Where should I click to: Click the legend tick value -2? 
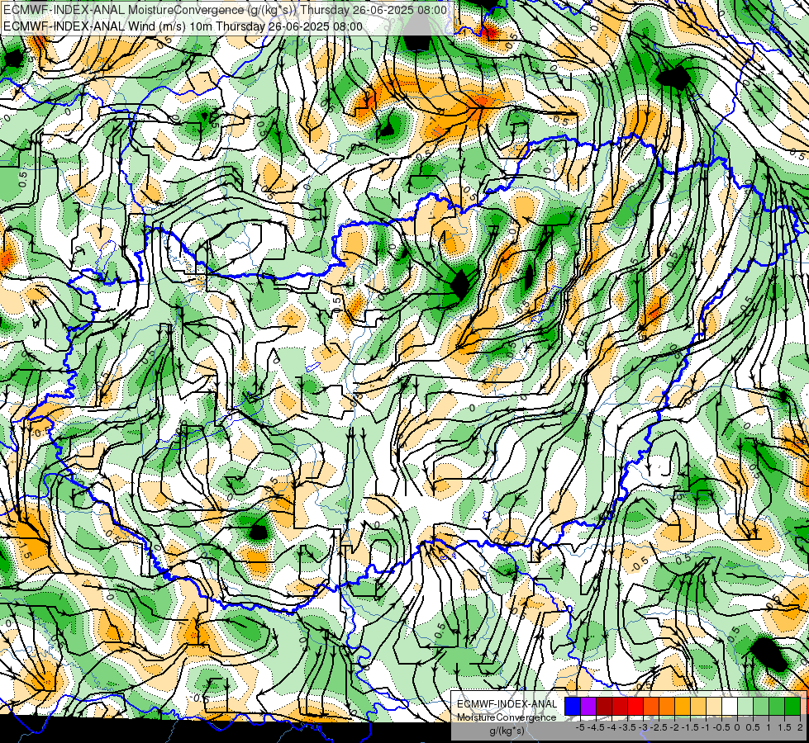675,727
